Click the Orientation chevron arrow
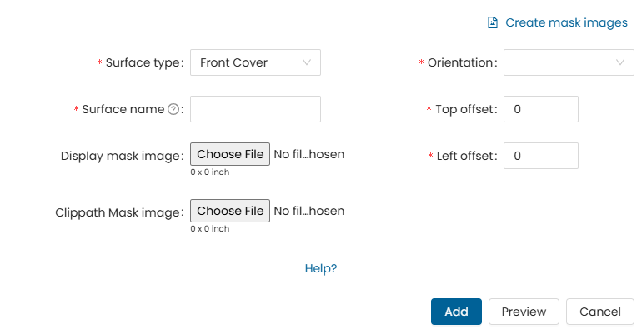The image size is (642, 329). pyautogui.click(x=620, y=62)
